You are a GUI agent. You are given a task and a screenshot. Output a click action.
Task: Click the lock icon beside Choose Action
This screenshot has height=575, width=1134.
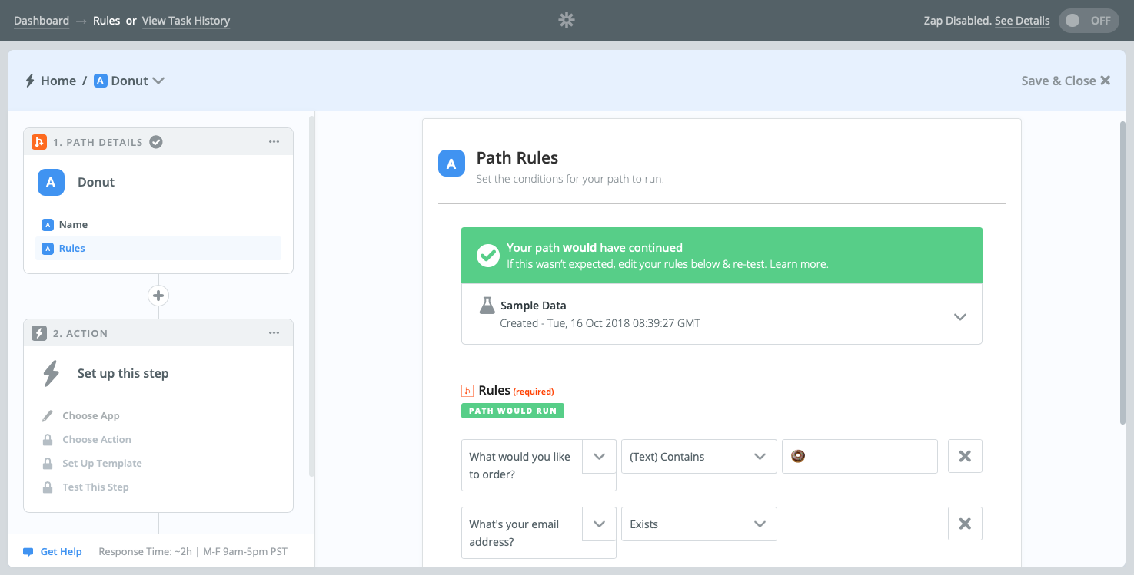48,440
